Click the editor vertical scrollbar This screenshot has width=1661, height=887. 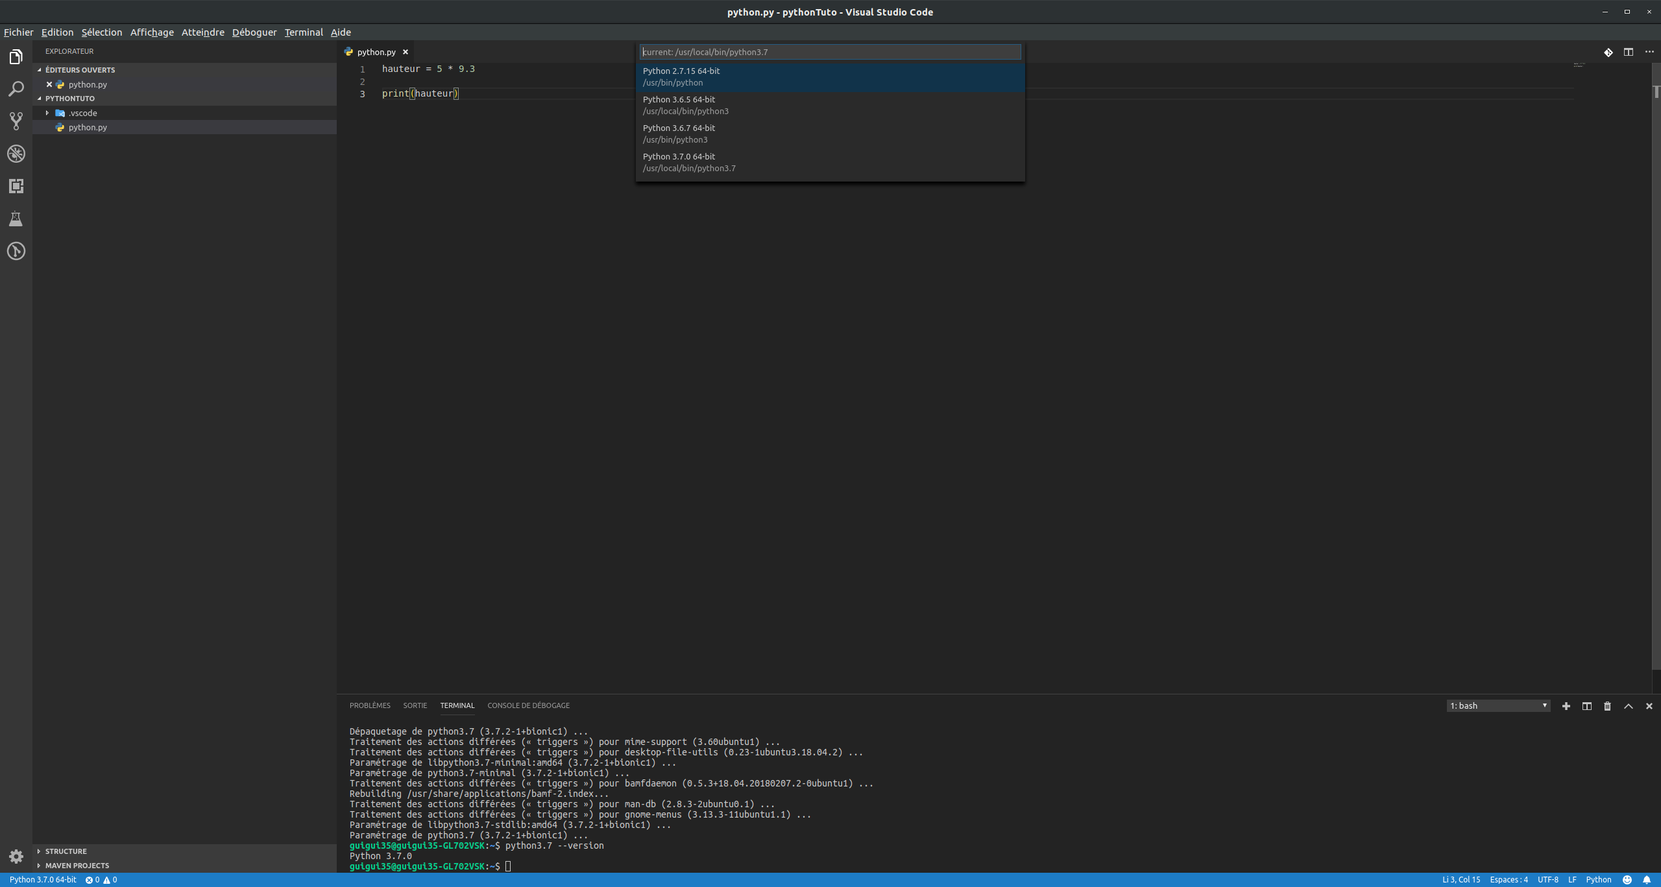tap(1656, 366)
